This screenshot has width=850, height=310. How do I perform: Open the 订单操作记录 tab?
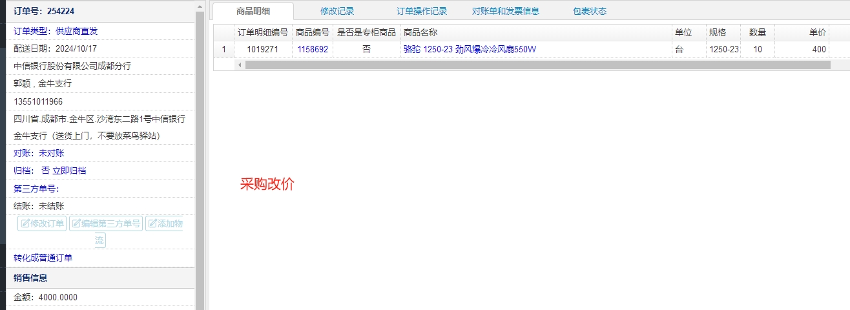[x=422, y=11]
